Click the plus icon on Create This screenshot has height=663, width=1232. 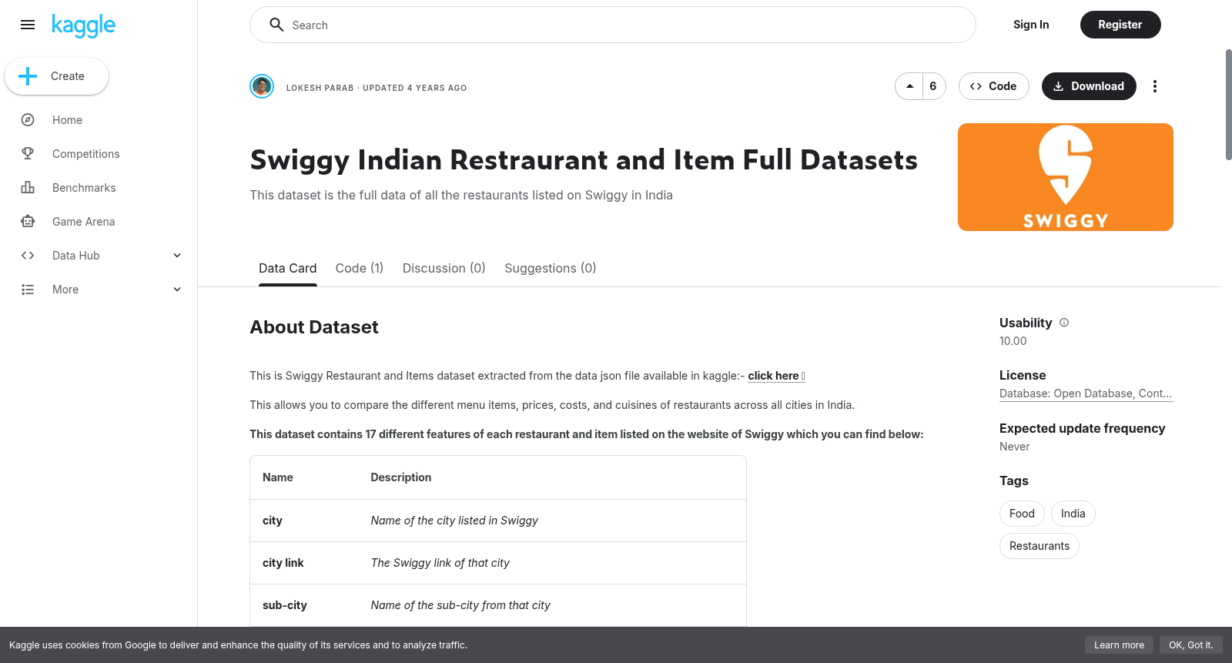pos(28,76)
